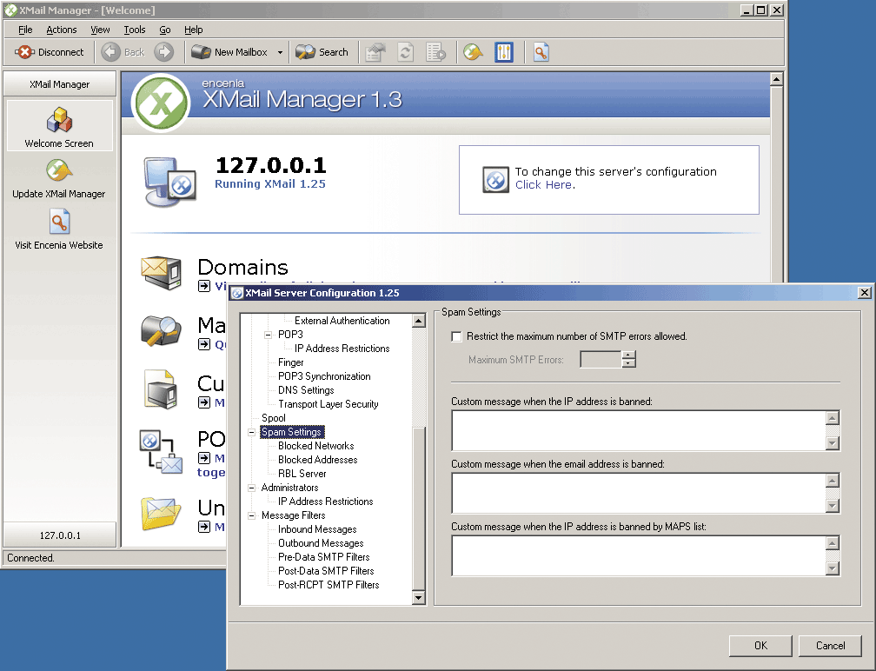Click the Domains envelope server icon

coord(162,272)
